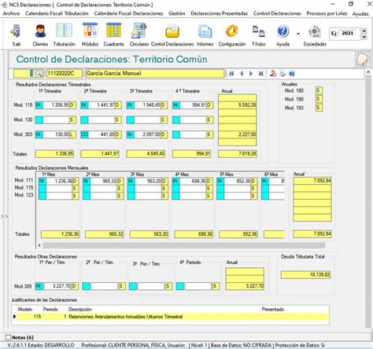Click the IN state box of Mod 309
Image resolution: width=373 pixels, height=349 pixels.
coord(39,286)
